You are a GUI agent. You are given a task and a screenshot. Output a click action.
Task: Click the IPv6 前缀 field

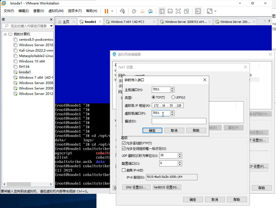click(x=172, y=177)
